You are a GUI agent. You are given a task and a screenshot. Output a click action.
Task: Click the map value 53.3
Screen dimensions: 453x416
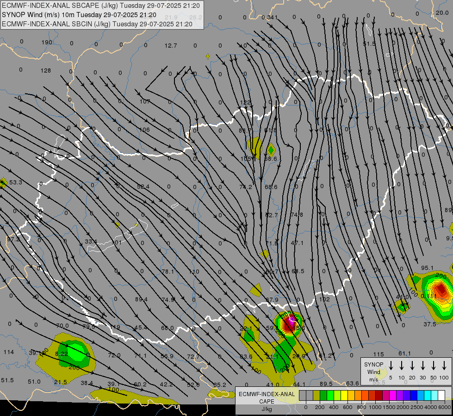pos(16,183)
